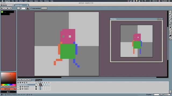The width and height of the screenshot is (172, 96).
Task: Toggle visibility of the Archer layer
Action: [18, 87]
